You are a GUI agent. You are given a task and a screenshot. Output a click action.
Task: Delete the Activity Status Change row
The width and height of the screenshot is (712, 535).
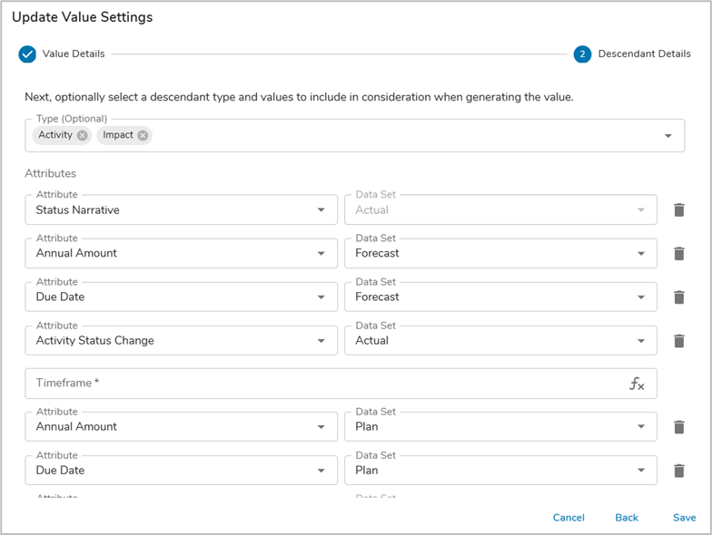click(x=678, y=341)
